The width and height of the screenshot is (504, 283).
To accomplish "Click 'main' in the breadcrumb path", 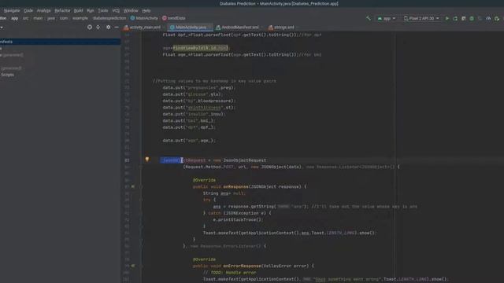I will [38, 18].
